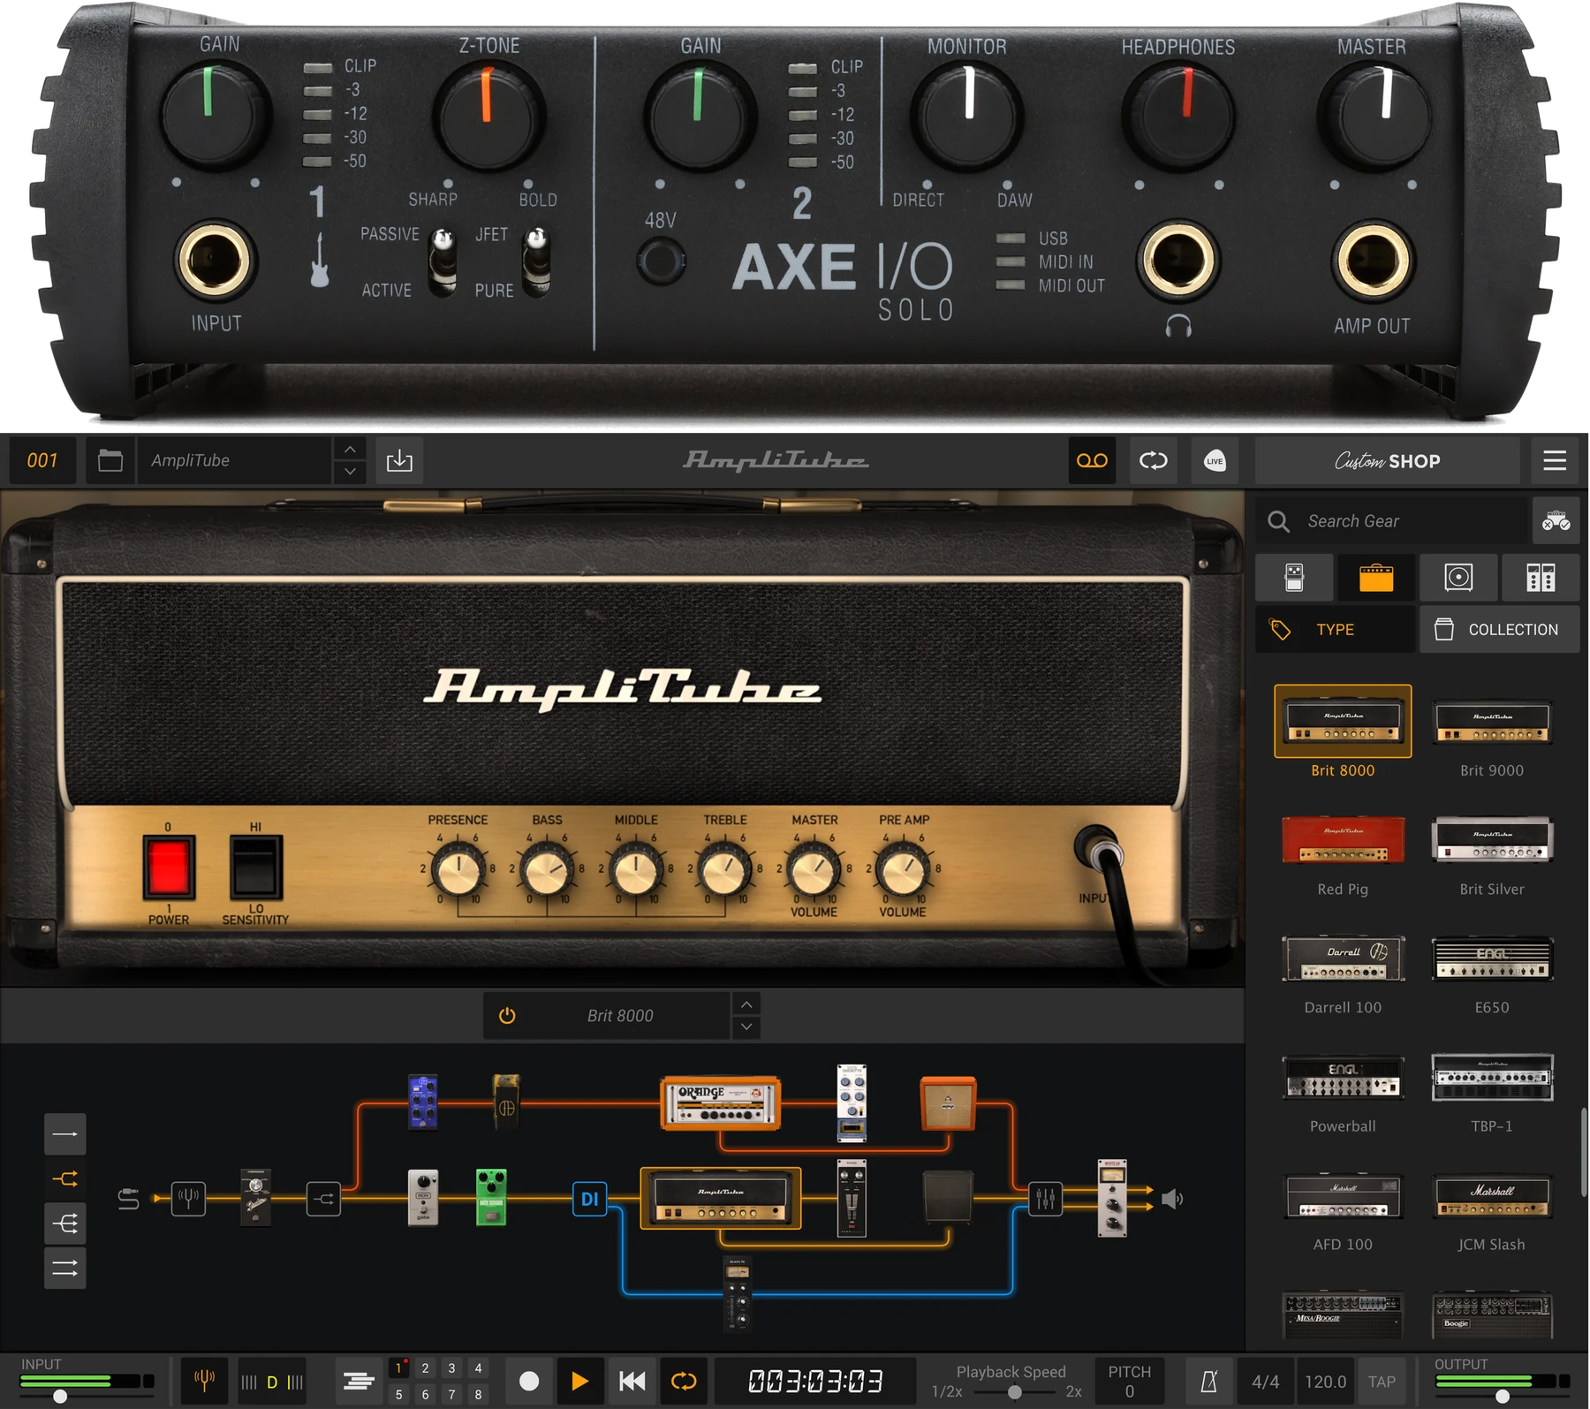The image size is (1590, 1409).
Task: Open the tuner in bottom transport bar
Action: tap(204, 1381)
